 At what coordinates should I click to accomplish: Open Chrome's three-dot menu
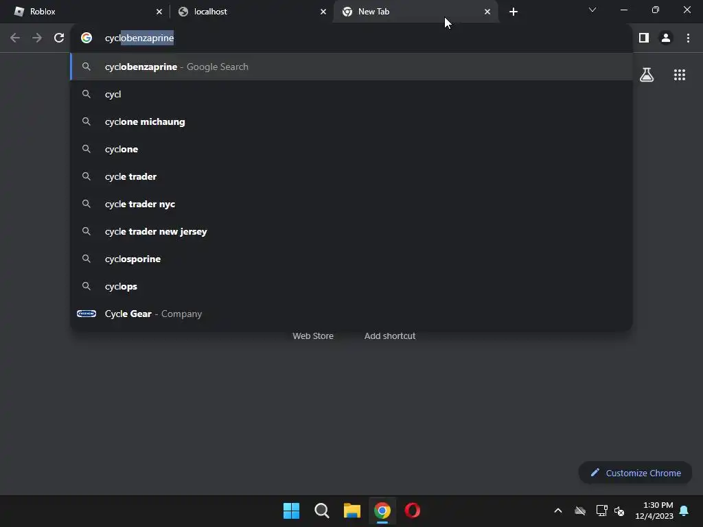tap(688, 38)
